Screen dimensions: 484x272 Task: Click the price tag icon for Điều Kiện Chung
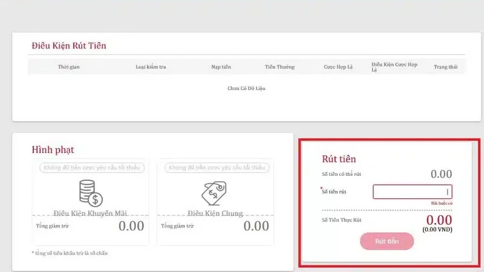(215, 192)
